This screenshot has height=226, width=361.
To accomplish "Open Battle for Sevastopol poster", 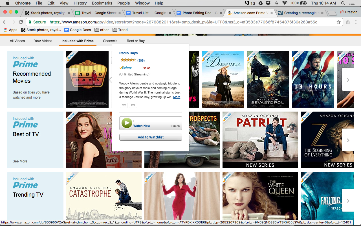I will [x=268, y=79].
